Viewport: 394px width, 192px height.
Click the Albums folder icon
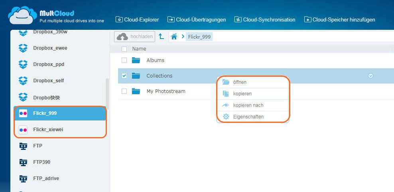(136, 60)
